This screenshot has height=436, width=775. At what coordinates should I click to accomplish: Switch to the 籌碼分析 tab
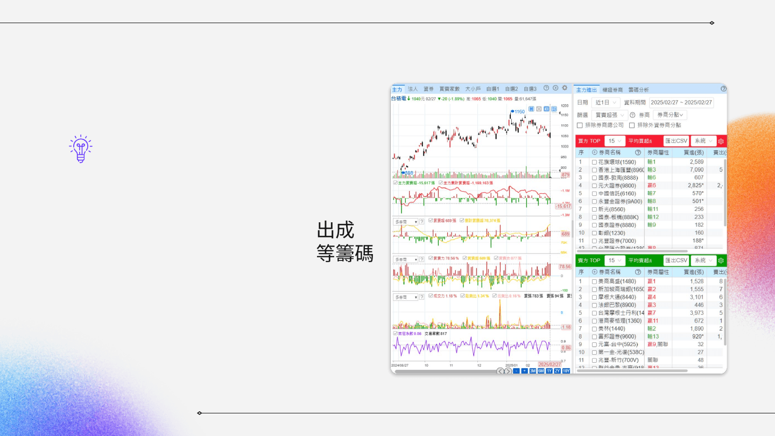pos(638,89)
